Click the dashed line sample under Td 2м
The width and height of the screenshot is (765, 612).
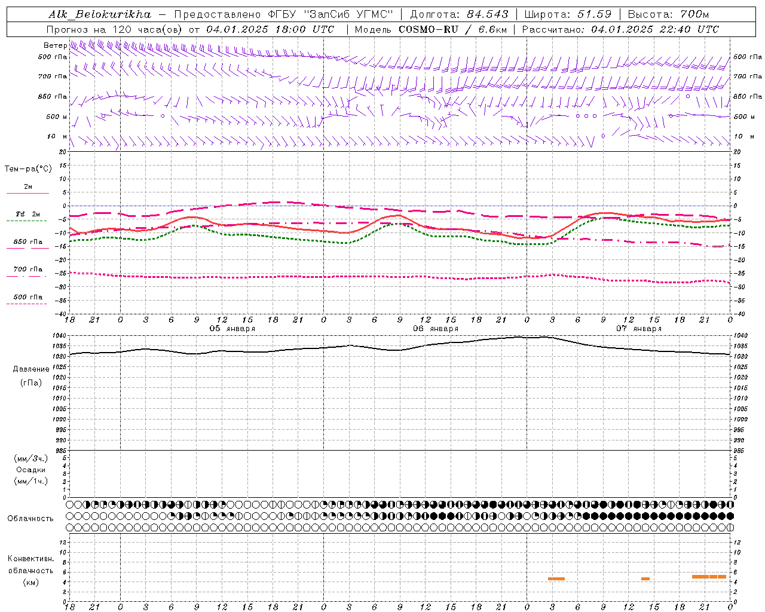point(26,221)
